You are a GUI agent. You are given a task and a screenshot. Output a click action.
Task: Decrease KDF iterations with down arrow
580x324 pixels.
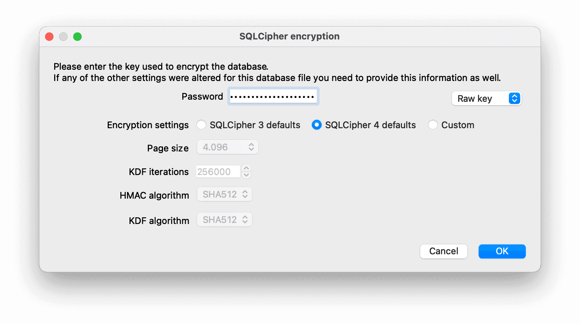246,175
